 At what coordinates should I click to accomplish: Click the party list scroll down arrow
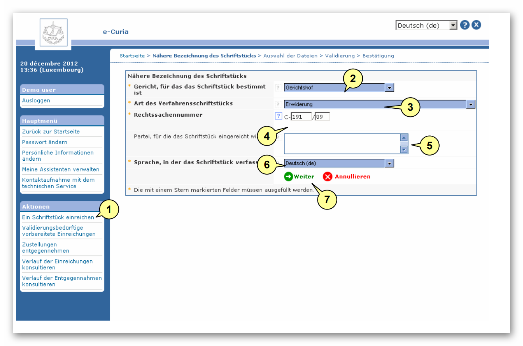pyautogui.click(x=404, y=150)
